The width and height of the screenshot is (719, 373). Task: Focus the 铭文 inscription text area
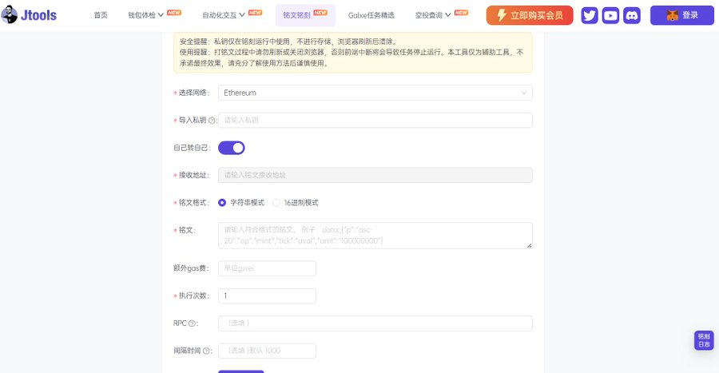click(x=375, y=236)
